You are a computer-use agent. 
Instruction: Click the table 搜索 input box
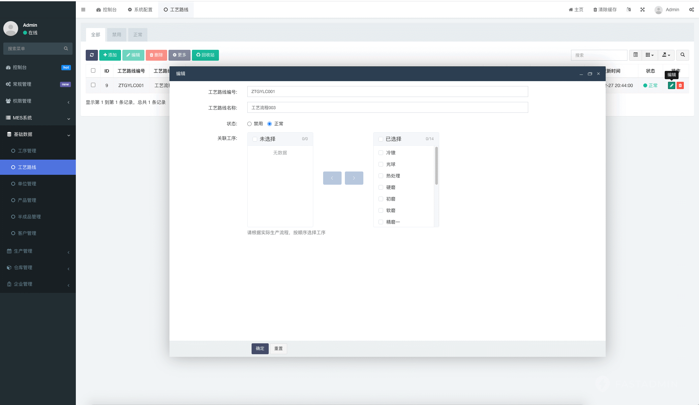[x=599, y=55]
